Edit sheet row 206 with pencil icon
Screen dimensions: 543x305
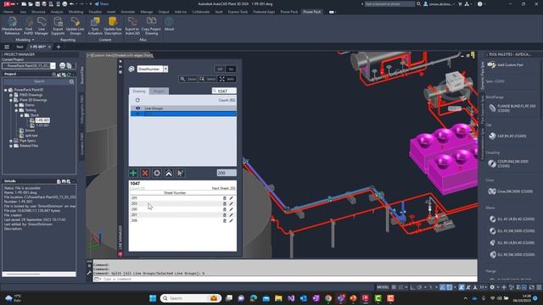[x=231, y=220]
